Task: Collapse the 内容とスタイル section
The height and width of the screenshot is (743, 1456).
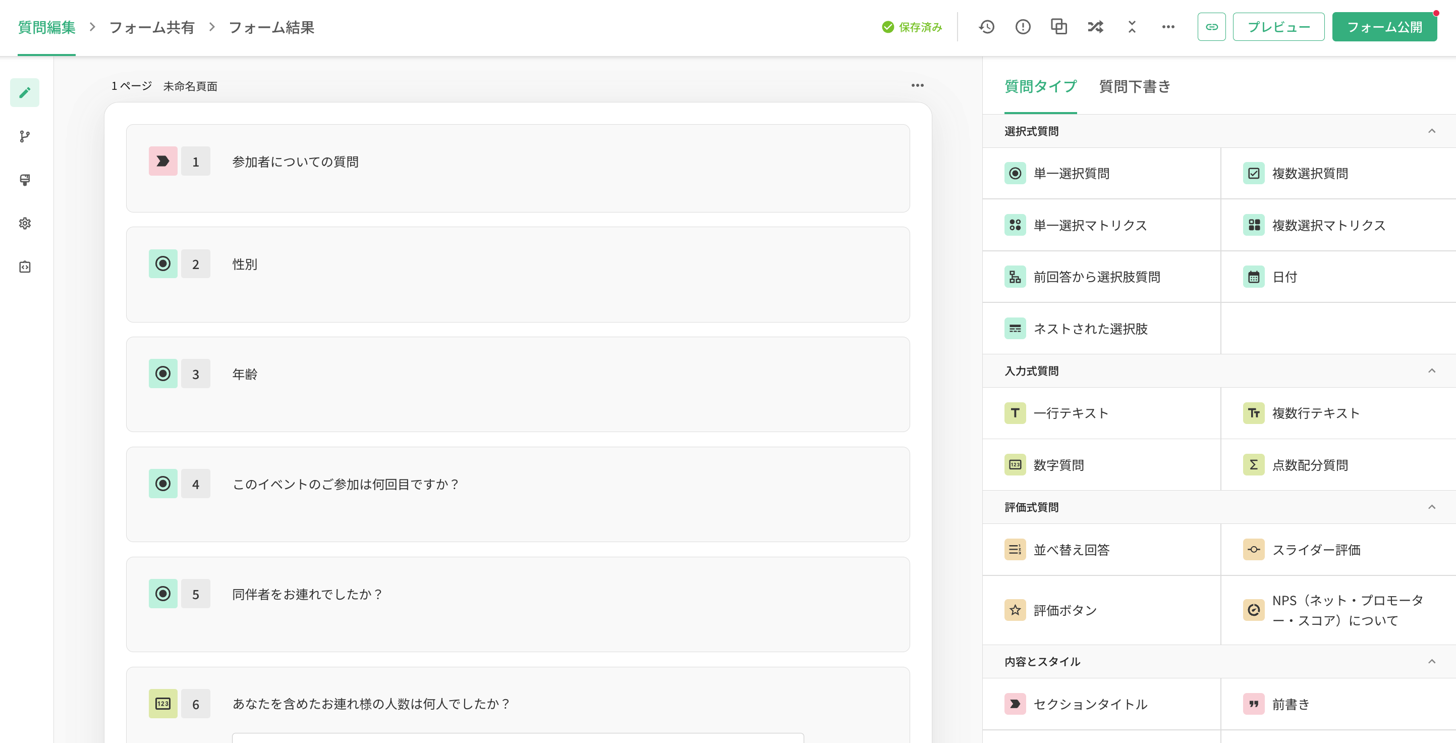Action: coord(1432,662)
